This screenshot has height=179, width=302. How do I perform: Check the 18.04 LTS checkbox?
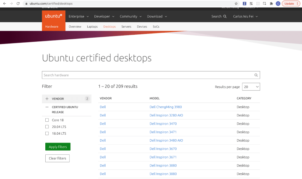tap(47, 133)
